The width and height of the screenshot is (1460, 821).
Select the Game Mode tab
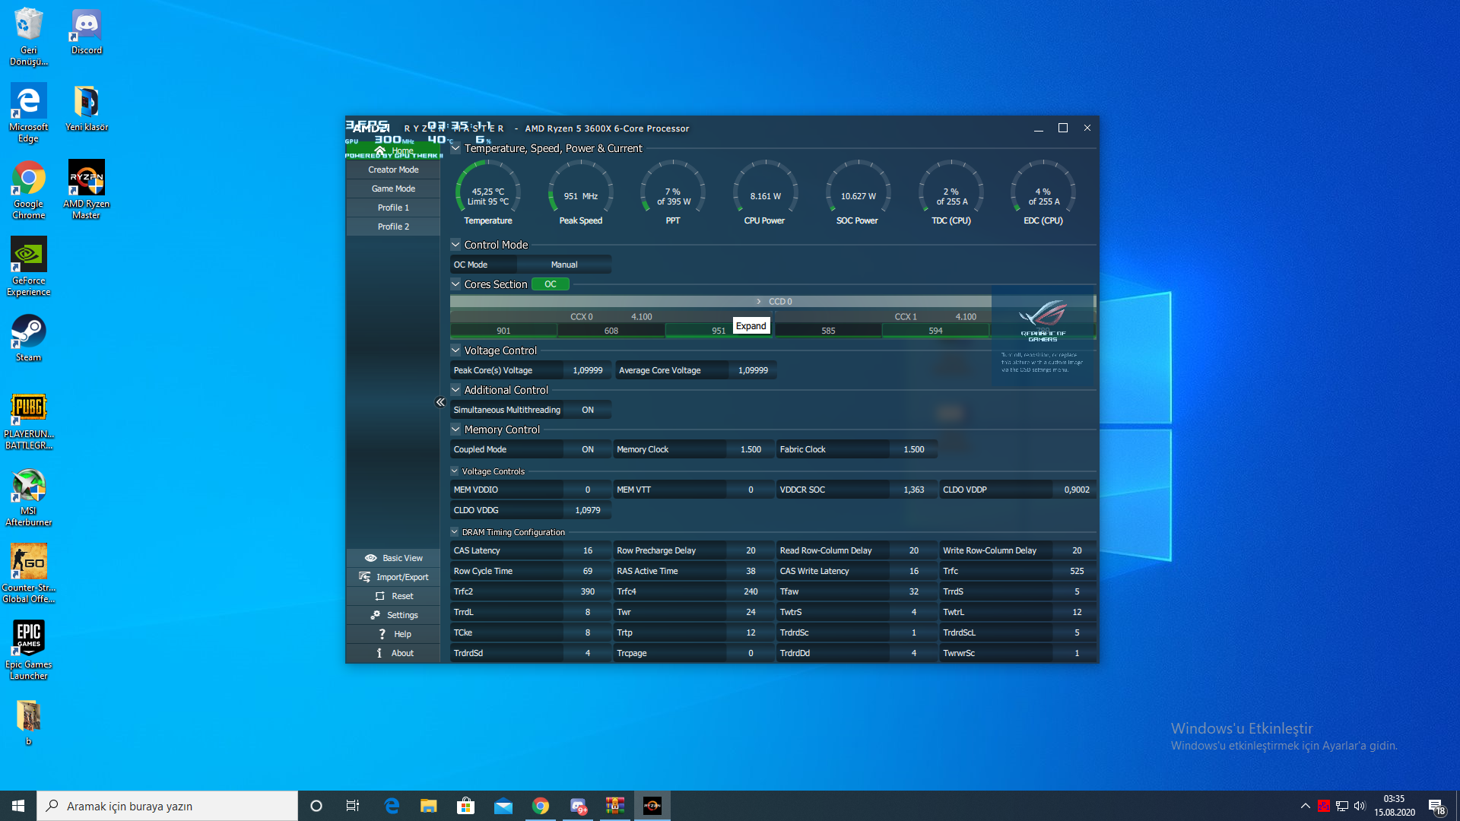pos(392,189)
